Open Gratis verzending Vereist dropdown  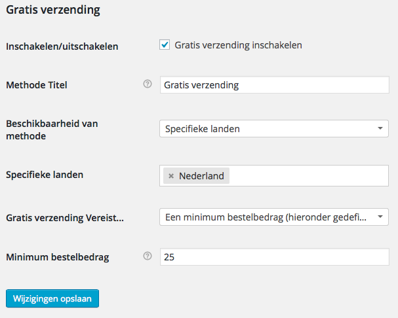274,217
